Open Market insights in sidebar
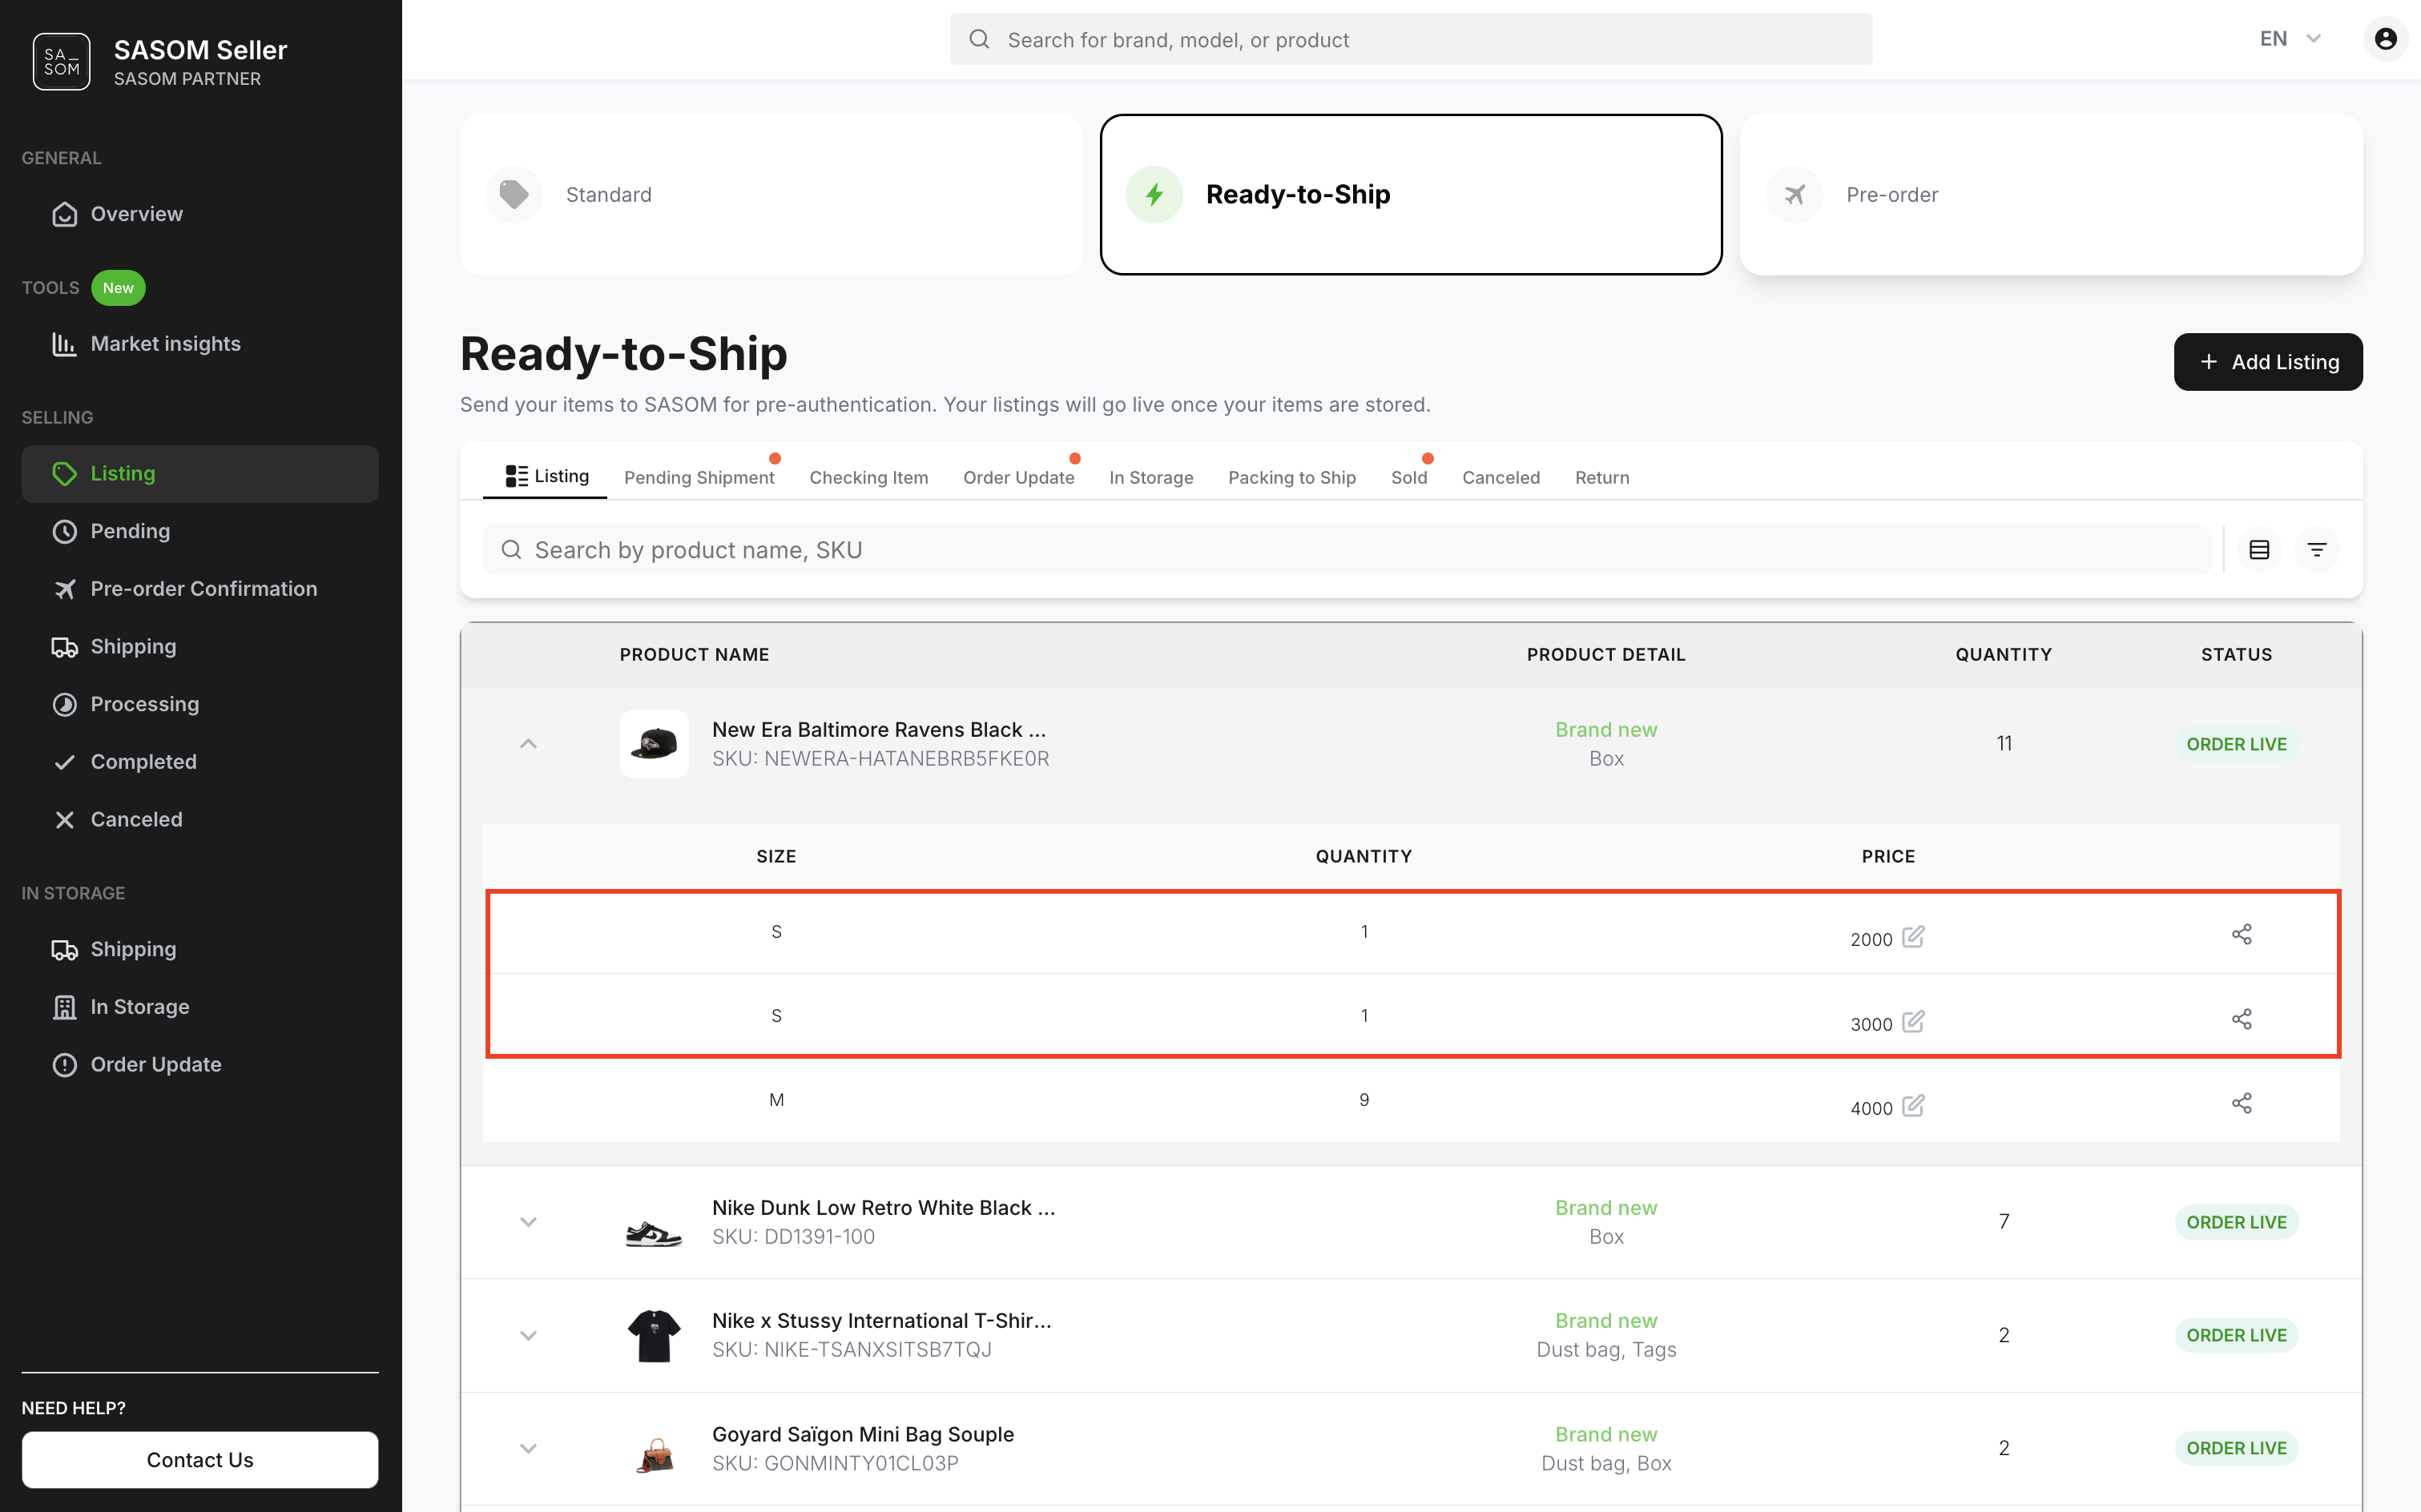The image size is (2421, 1512). [x=165, y=344]
